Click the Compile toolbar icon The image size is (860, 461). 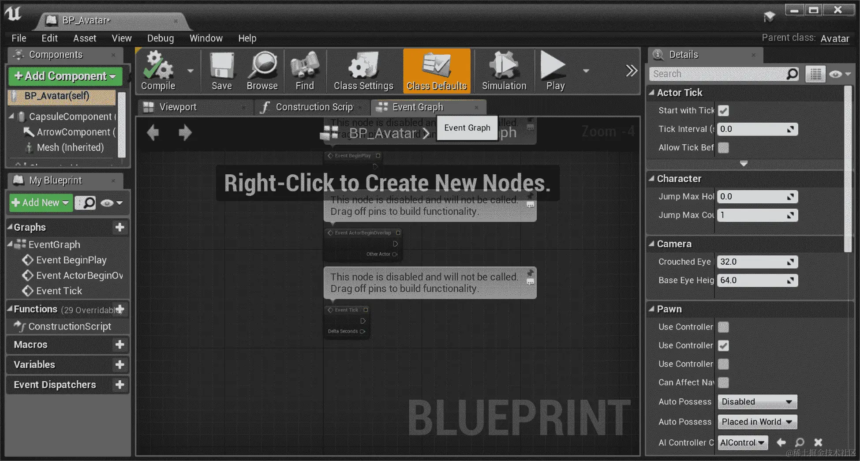point(158,71)
